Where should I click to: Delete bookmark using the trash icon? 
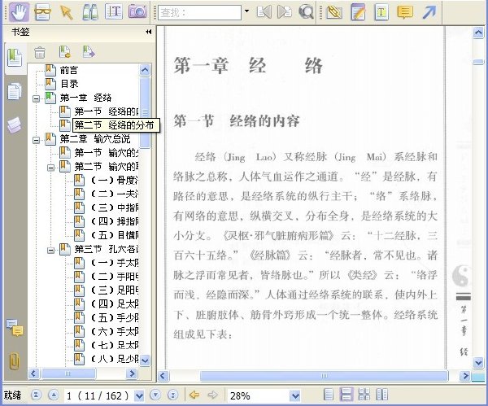coord(39,53)
